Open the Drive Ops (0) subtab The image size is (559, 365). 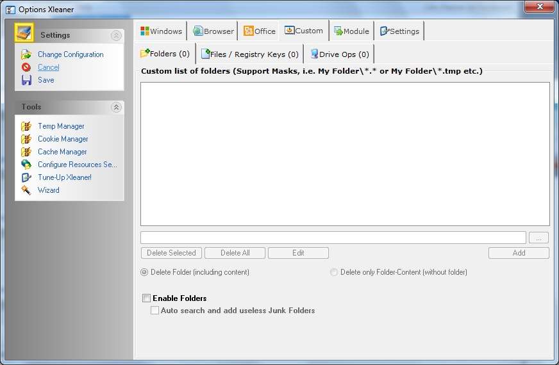(x=340, y=54)
